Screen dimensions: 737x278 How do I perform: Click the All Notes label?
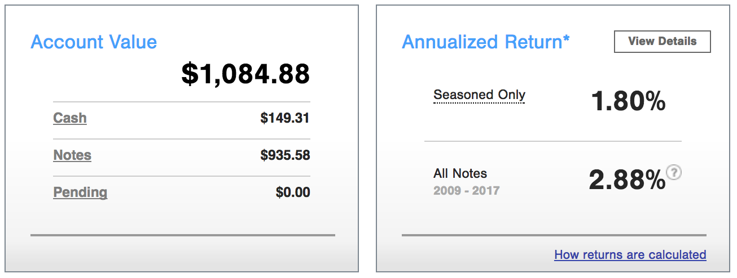click(x=460, y=173)
